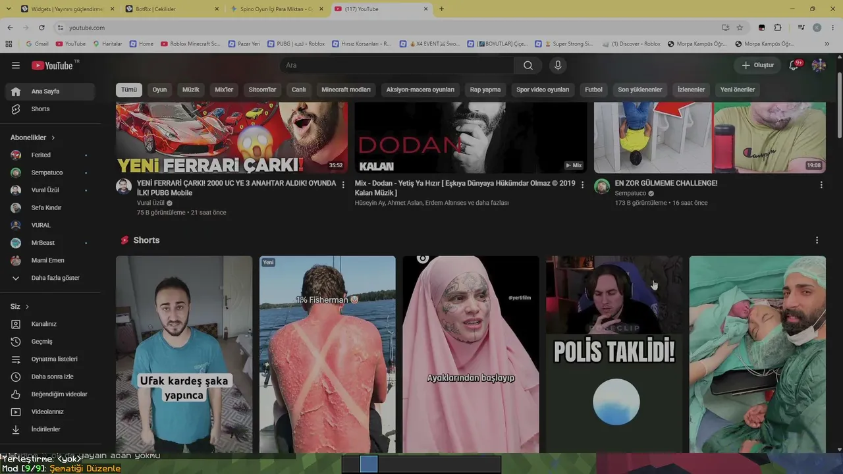Screen dimensions: 843x474
Task: Select the Müzik filter chip
Action: 191,90
